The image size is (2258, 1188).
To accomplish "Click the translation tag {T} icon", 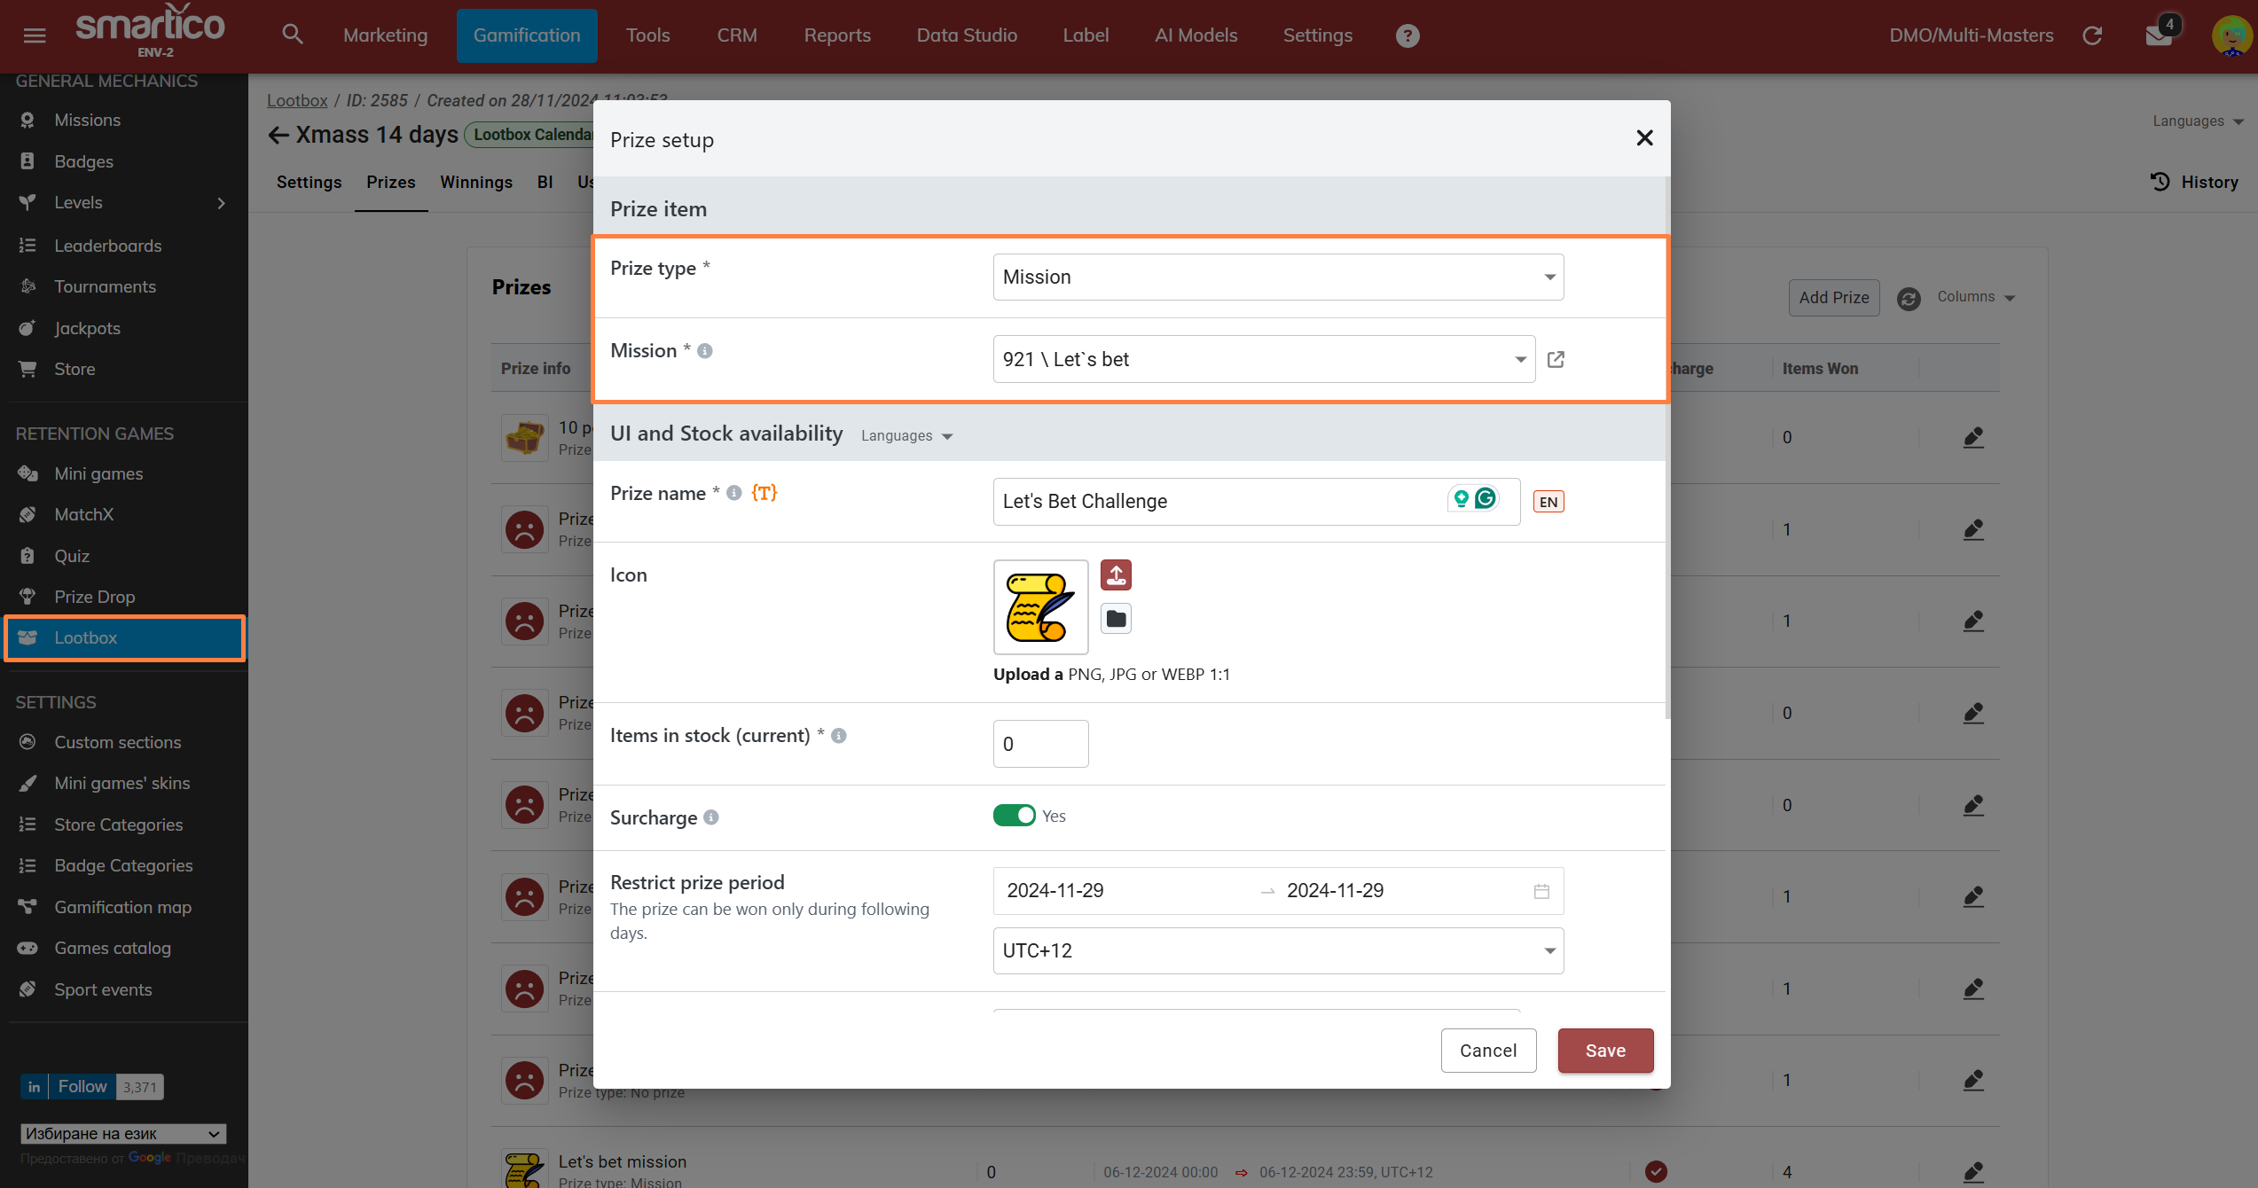I will [764, 493].
